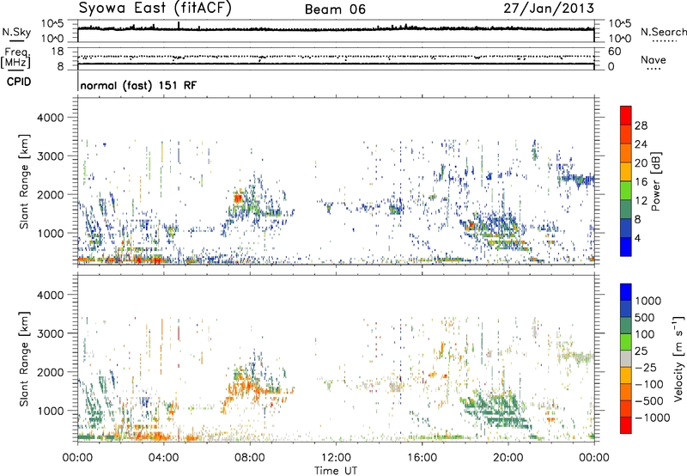Pick the red top segment of power color bar
Screen dimensions: 687x476
(x=626, y=116)
